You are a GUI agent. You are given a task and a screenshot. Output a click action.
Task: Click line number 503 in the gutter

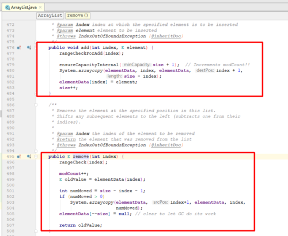[x=10, y=203]
